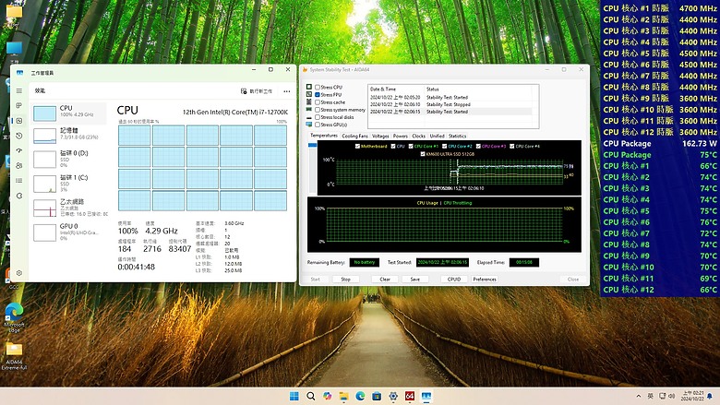Open Microsoft Edge desktop shortcut
720x405 pixels.
(14, 317)
